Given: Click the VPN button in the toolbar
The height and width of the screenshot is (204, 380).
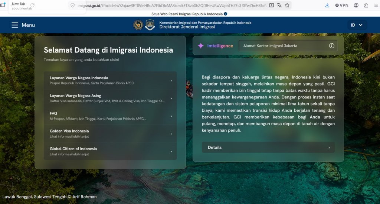Looking at the screenshot, I should [342, 5].
